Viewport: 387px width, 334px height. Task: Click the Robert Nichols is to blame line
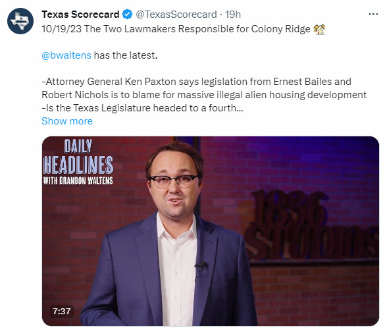204,95
